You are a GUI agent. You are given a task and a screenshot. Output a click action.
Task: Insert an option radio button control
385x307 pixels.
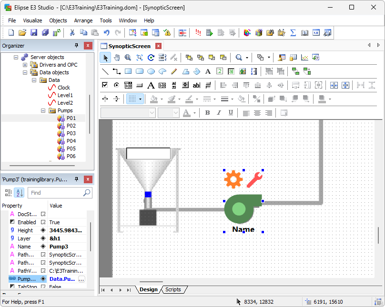point(117,85)
